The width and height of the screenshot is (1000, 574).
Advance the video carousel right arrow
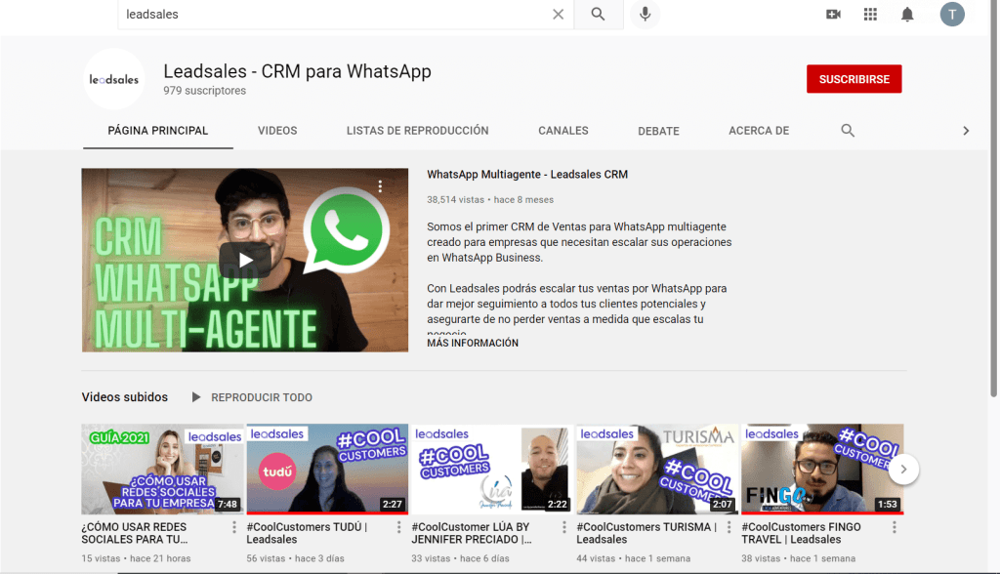point(903,469)
